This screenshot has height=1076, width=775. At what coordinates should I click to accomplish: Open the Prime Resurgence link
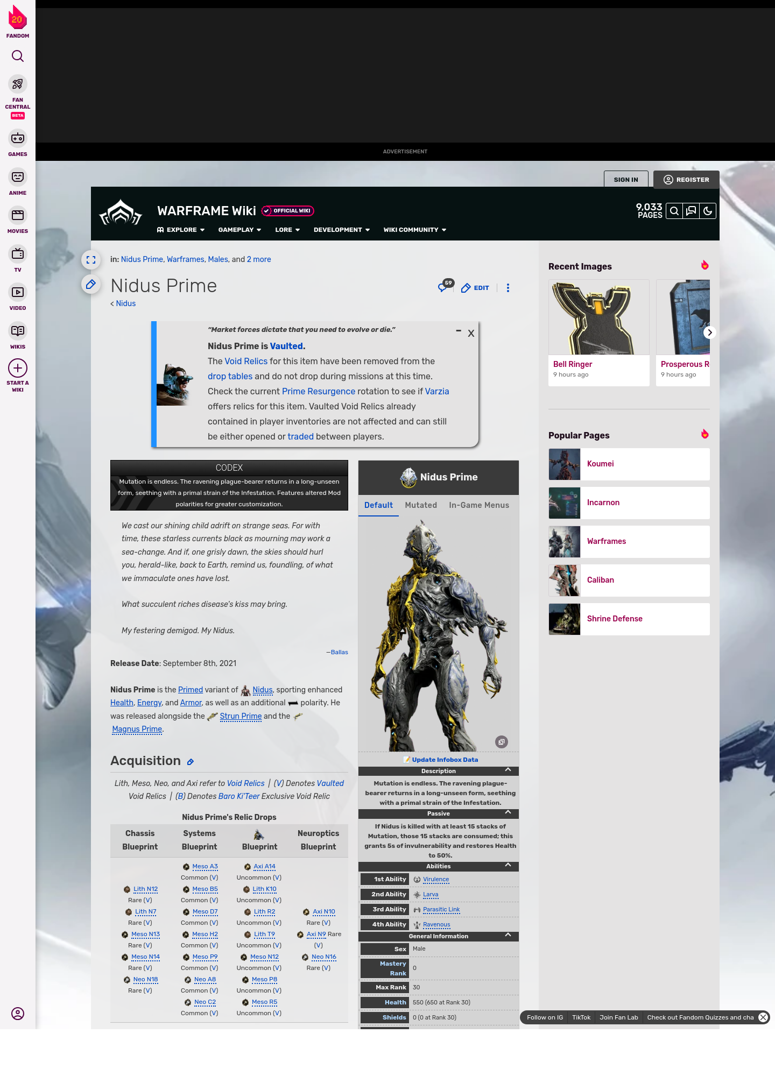[x=319, y=391]
